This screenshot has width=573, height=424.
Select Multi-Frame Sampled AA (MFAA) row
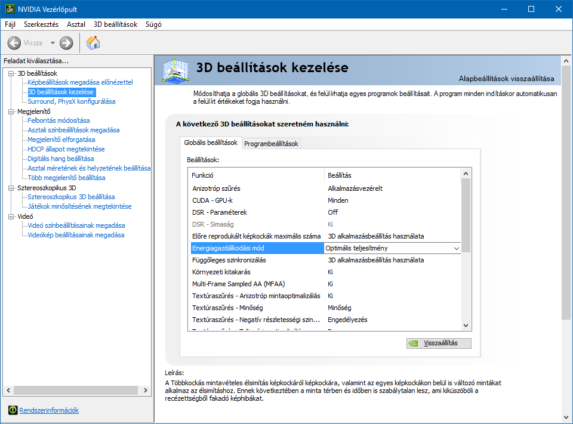coord(325,284)
